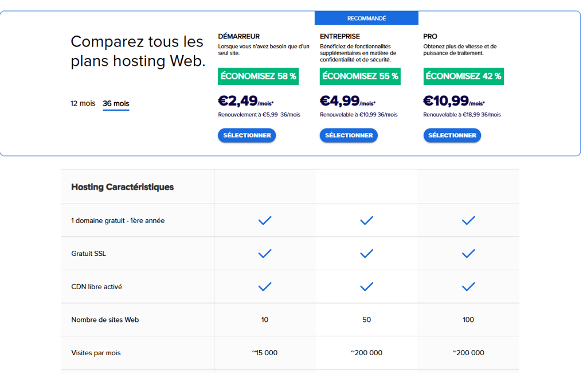This screenshot has height=373, width=587.
Task: Click Pro checkmark in CDN libre activé row
Action: click(468, 286)
